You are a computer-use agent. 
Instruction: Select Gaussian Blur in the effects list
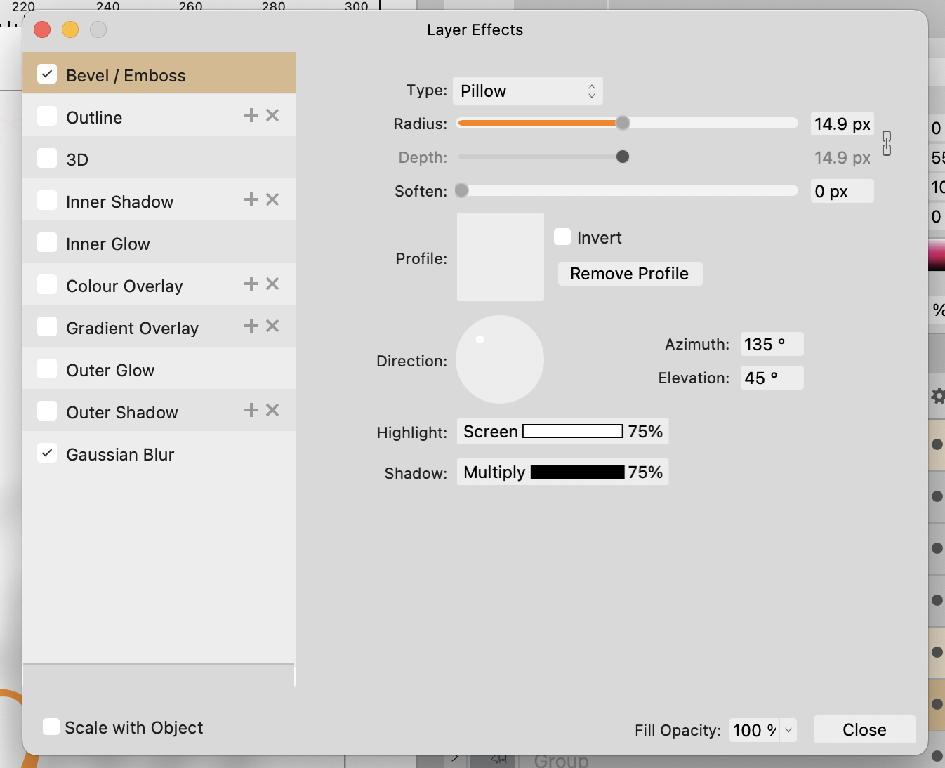click(x=120, y=455)
